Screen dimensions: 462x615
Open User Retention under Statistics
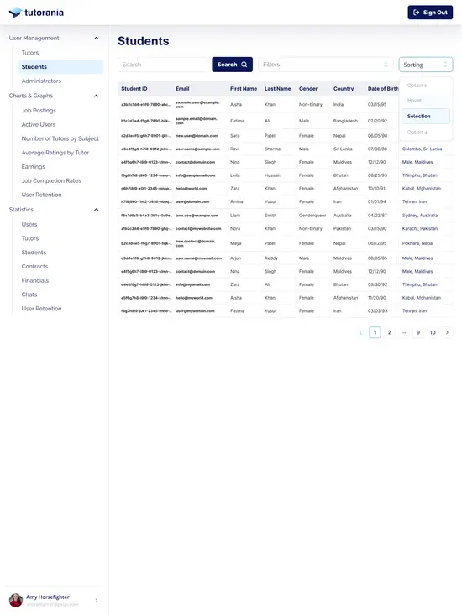pos(42,309)
